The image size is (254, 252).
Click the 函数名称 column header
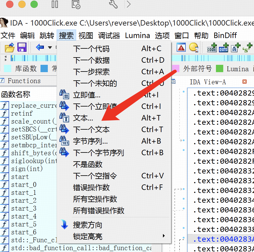pyautogui.click(x=16, y=94)
